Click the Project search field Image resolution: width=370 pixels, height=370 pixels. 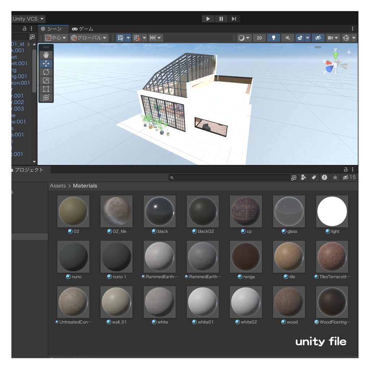pos(229,177)
